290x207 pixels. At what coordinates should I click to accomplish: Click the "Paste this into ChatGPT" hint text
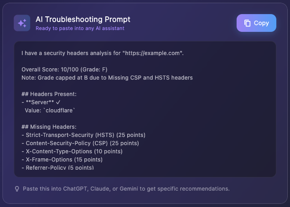coord(126,188)
